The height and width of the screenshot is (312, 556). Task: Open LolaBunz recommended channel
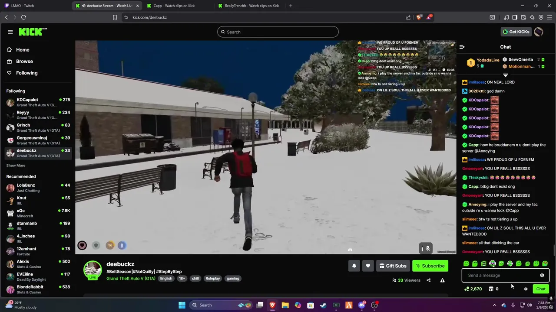tap(38, 188)
